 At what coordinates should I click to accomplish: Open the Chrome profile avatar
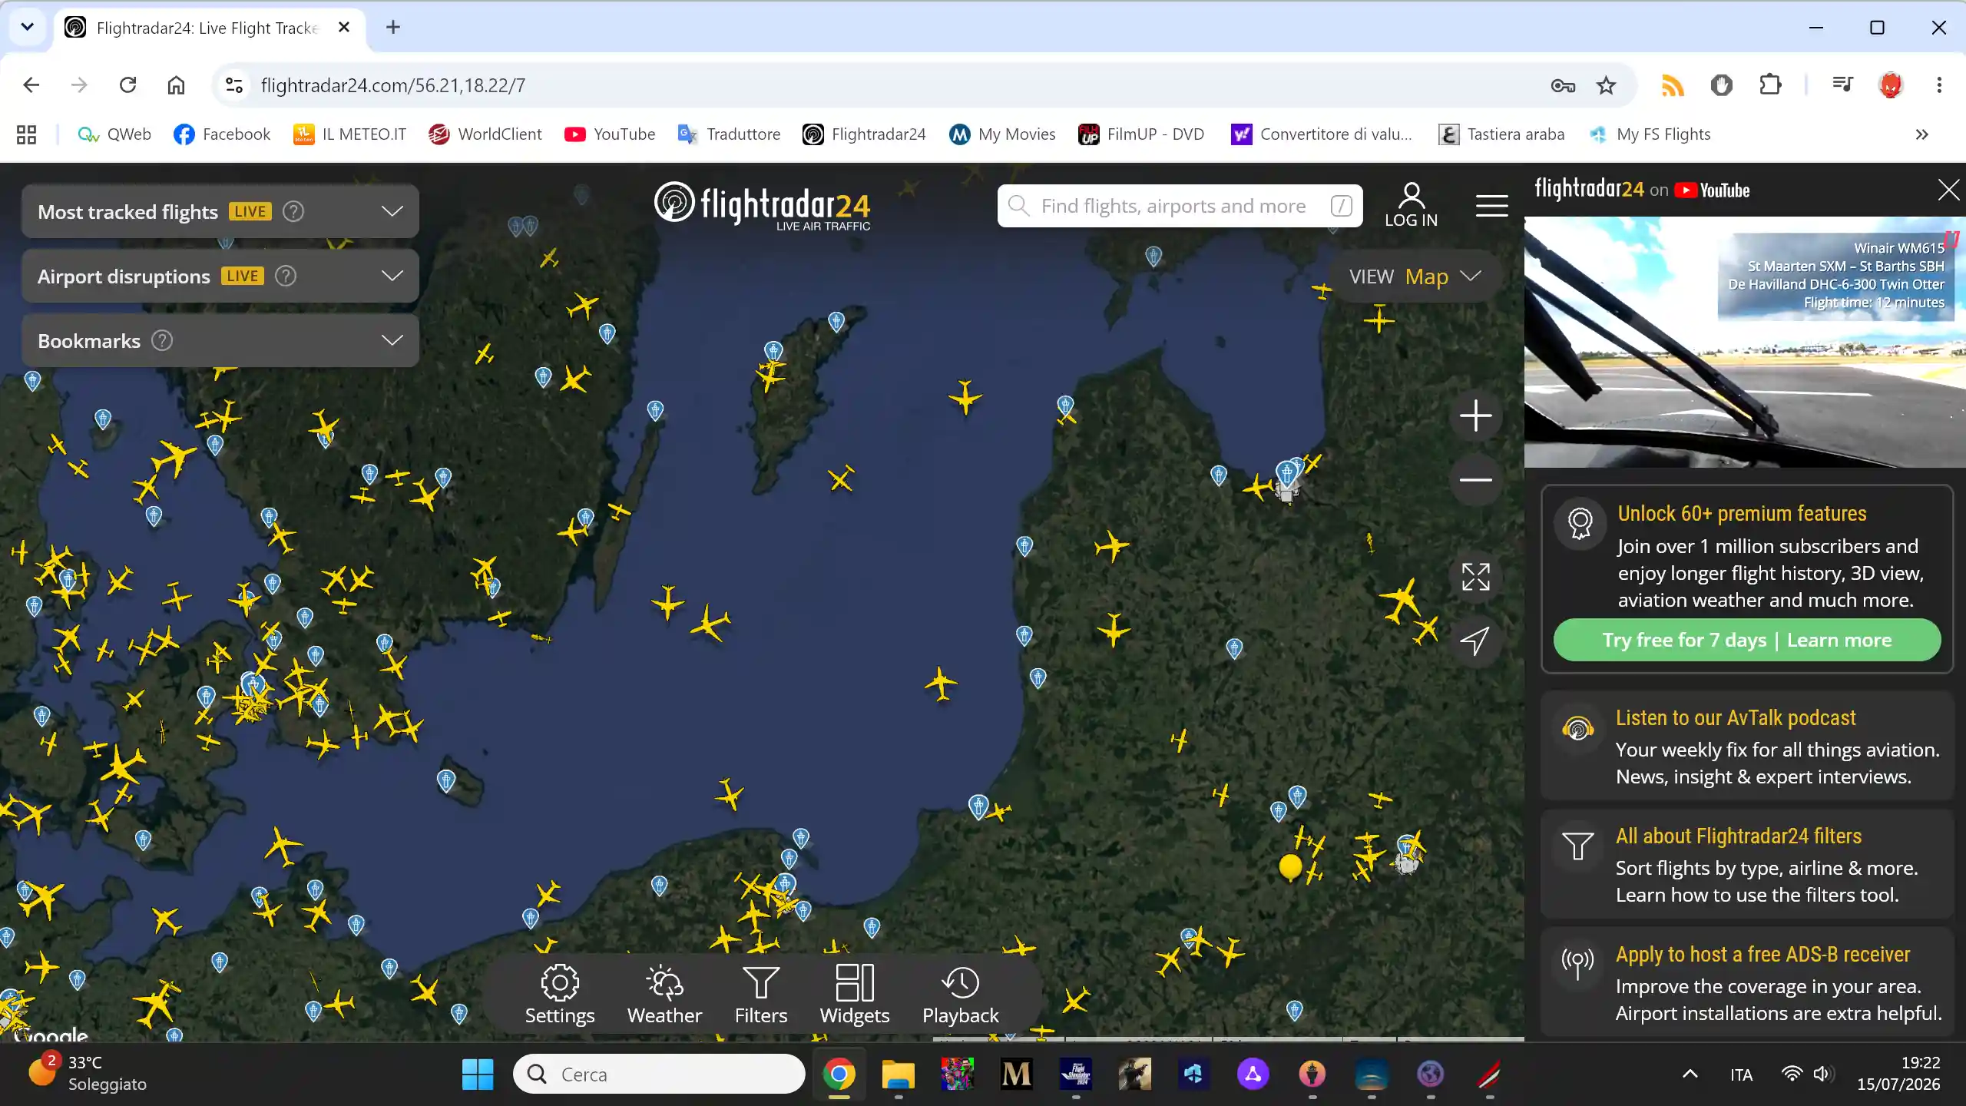(x=1891, y=85)
